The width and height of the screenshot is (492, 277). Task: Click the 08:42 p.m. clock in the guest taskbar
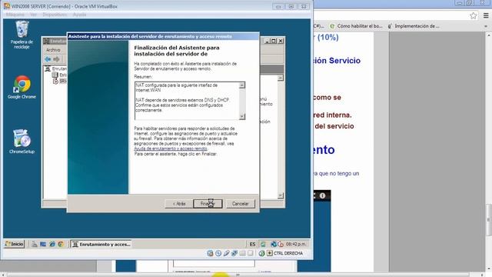pyautogui.click(x=295, y=244)
